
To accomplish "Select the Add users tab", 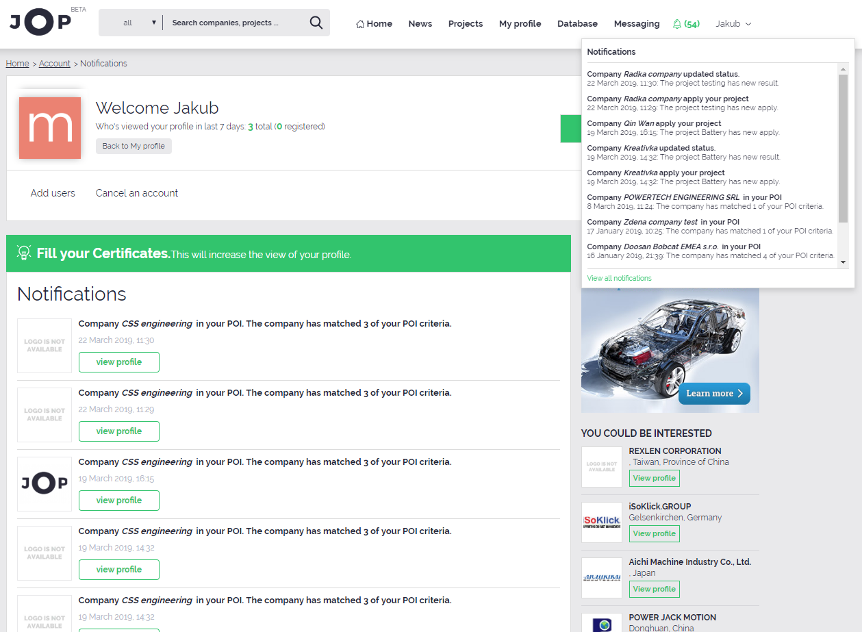I will click(53, 193).
